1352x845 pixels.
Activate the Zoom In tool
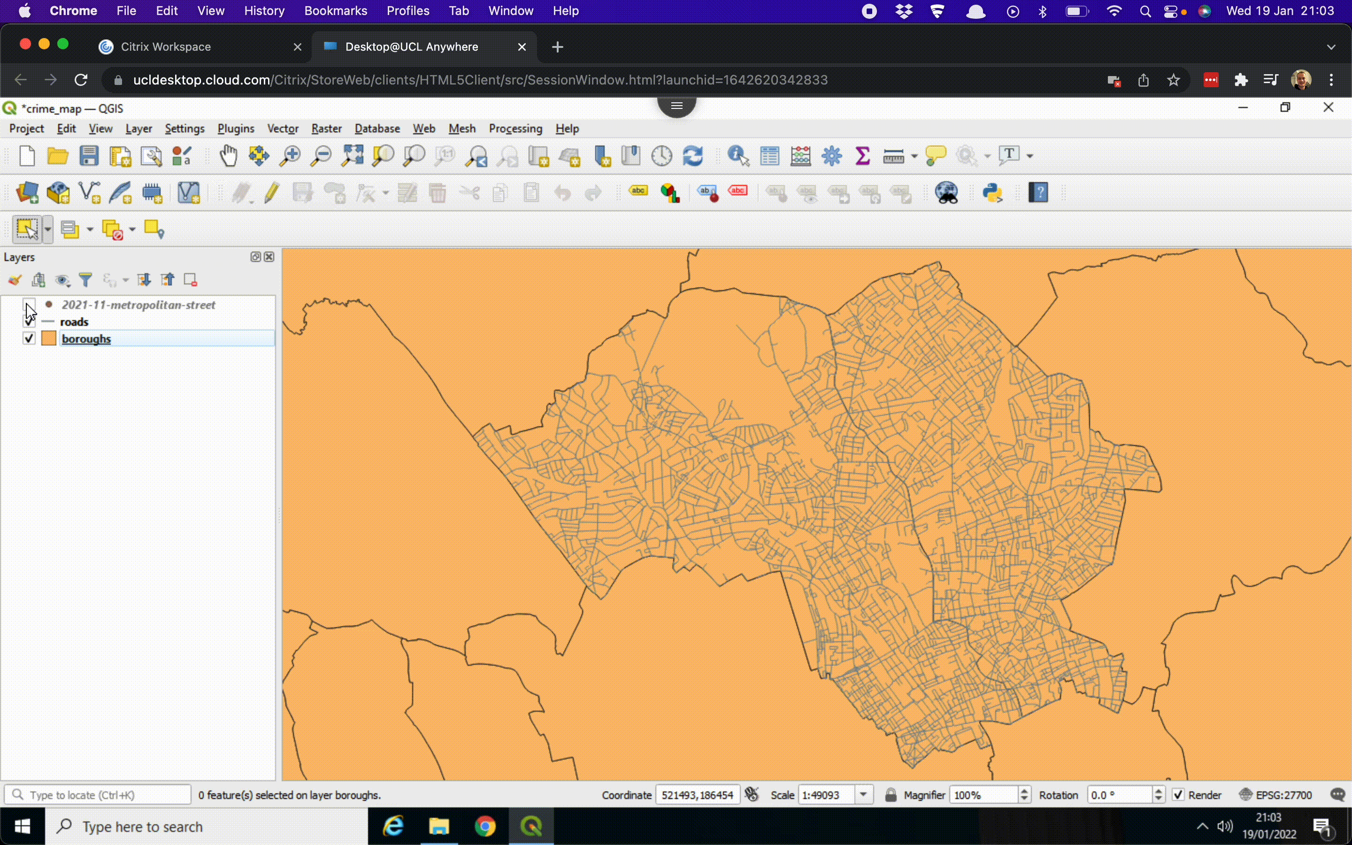pos(289,156)
